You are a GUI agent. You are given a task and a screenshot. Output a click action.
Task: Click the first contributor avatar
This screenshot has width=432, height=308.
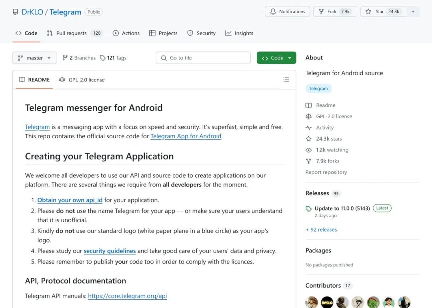click(x=312, y=302)
